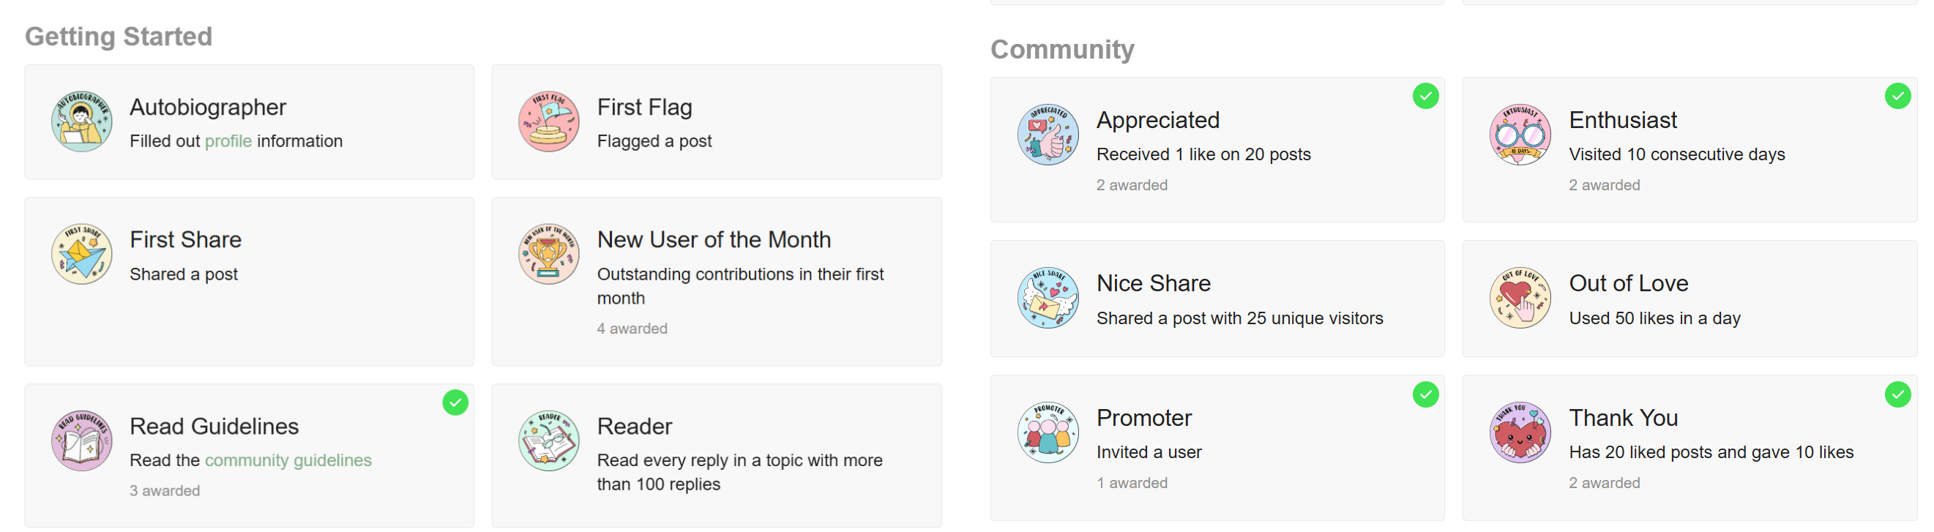Click the Appreciated thumbs-up badge icon
The width and height of the screenshot is (1934, 532).
tap(1048, 135)
